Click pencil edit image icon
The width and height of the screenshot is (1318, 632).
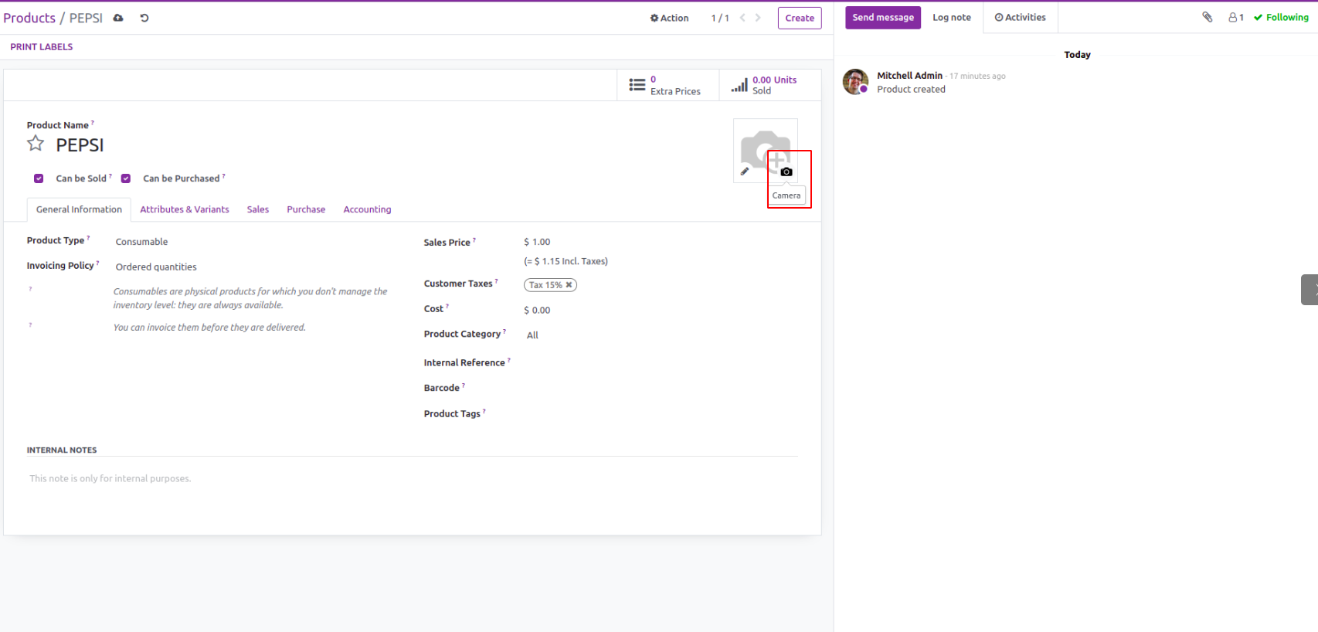745,172
